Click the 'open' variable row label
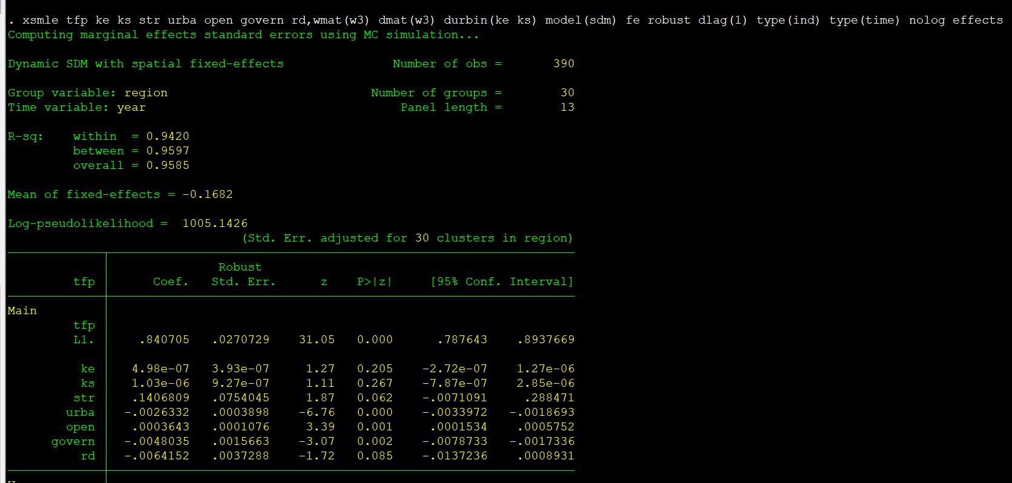The height and width of the screenshot is (483, 1012). click(x=81, y=427)
